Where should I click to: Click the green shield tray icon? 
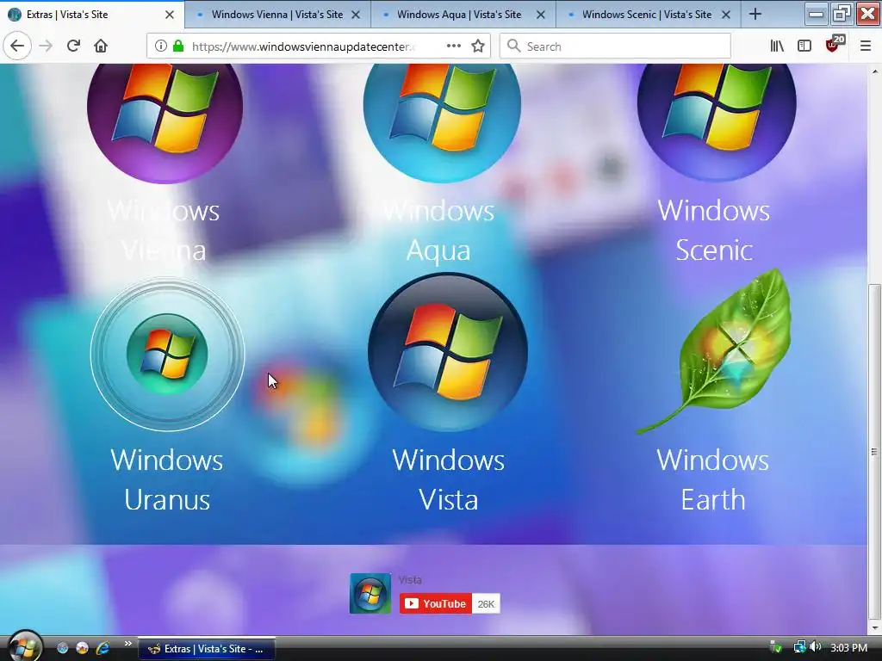[x=776, y=647]
